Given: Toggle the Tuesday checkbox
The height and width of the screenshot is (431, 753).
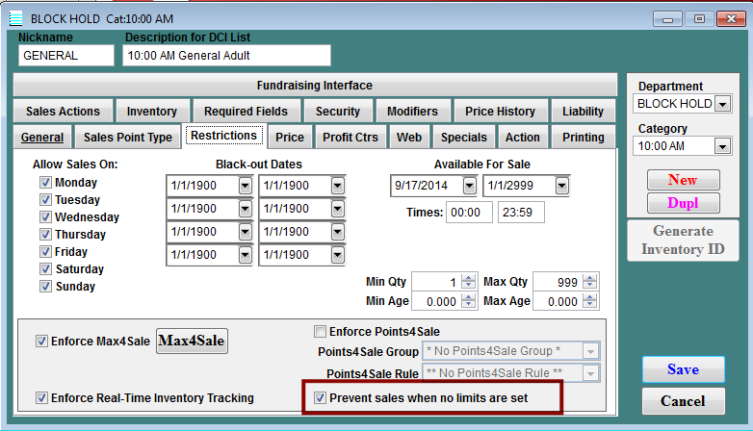Looking at the screenshot, I should click(x=45, y=200).
